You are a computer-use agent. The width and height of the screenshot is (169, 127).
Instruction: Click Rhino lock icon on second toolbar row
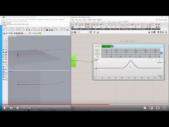(x=4, y=34)
